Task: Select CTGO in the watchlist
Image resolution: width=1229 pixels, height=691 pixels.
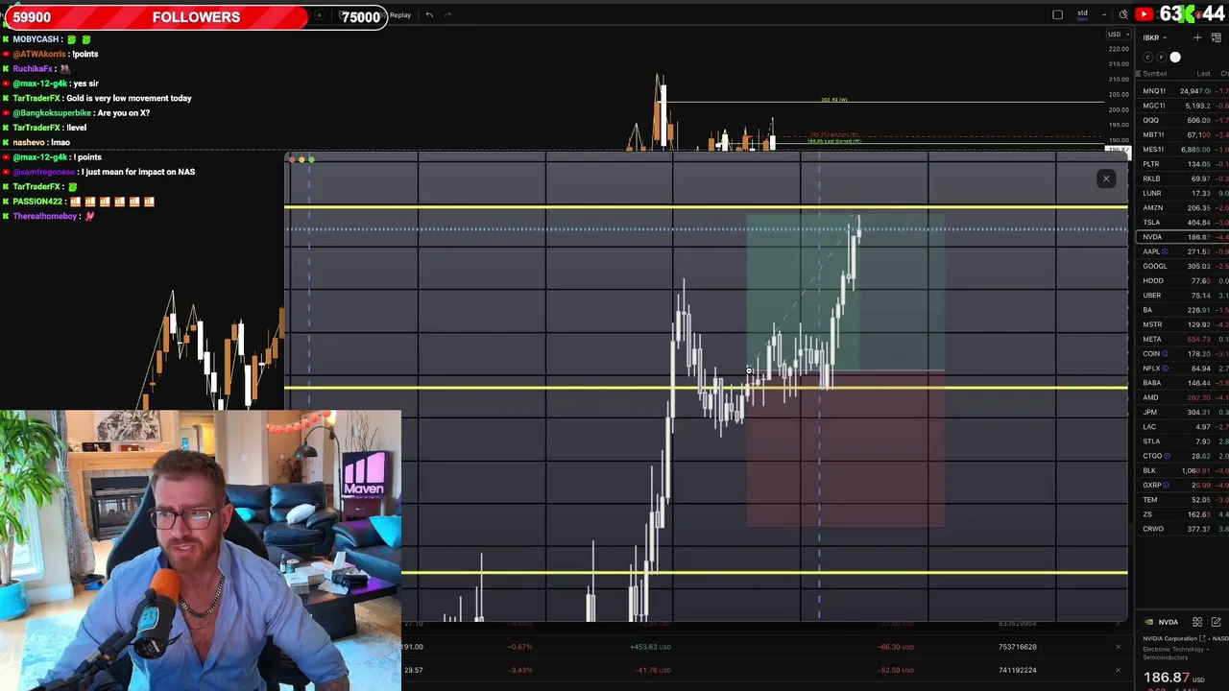Action: [x=1183, y=456]
